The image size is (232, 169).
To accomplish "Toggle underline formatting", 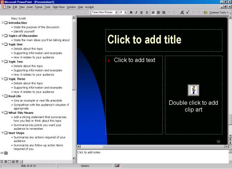I will point(142,13).
